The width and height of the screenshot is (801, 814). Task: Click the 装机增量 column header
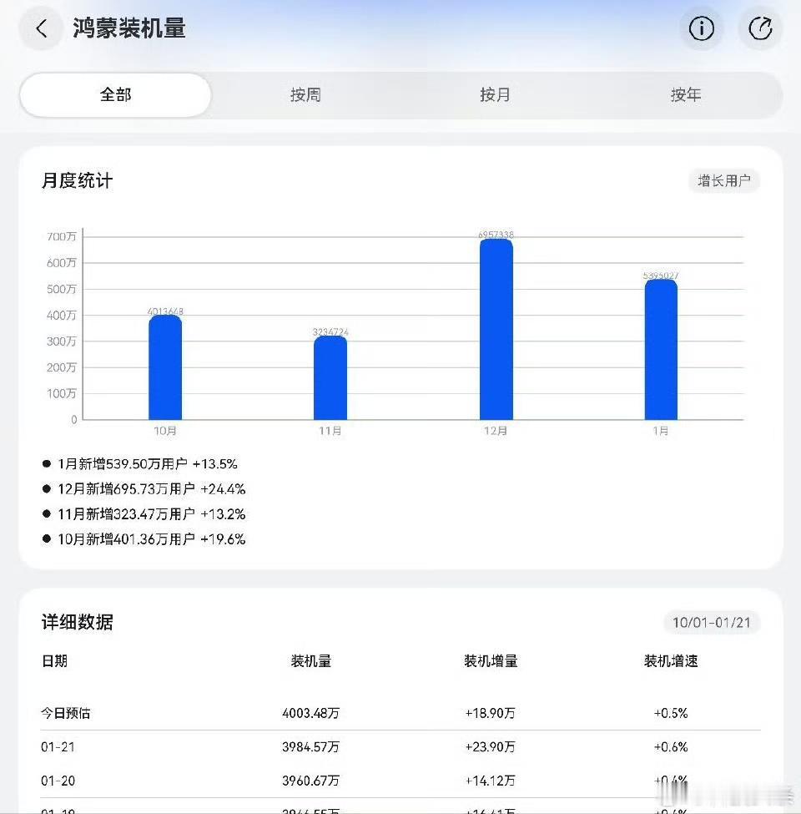[x=491, y=661]
